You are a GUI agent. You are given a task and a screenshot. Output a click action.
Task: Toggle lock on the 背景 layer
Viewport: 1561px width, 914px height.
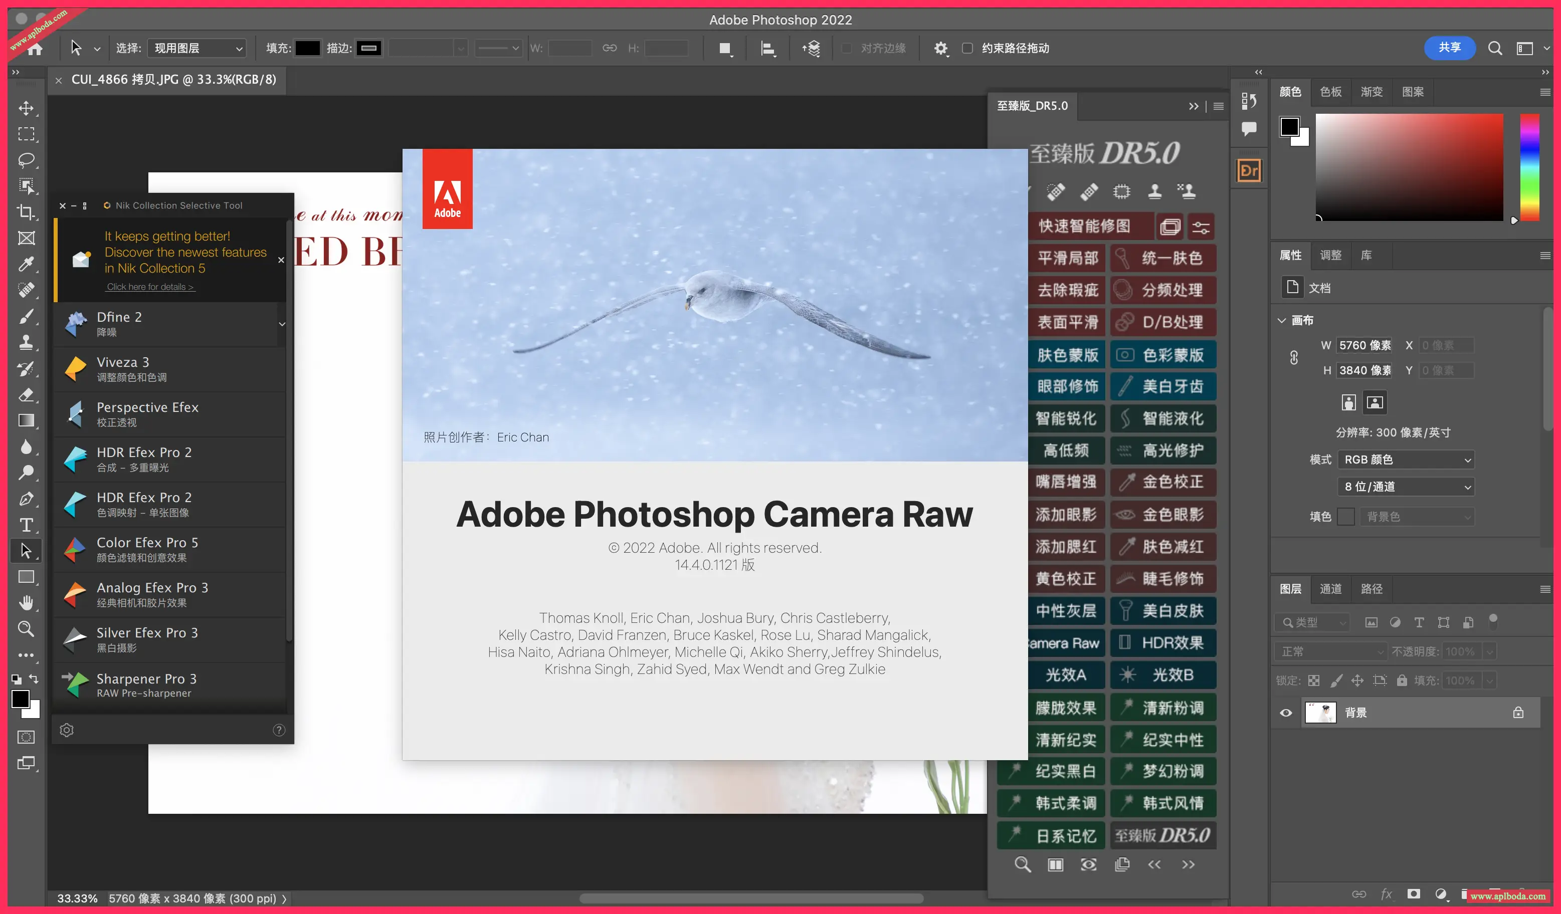1518,713
